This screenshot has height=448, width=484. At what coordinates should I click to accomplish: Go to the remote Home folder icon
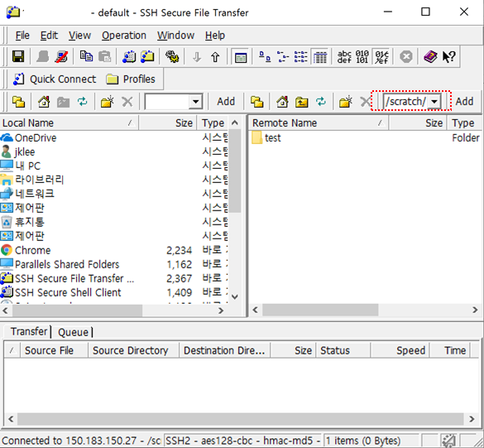tap(282, 102)
